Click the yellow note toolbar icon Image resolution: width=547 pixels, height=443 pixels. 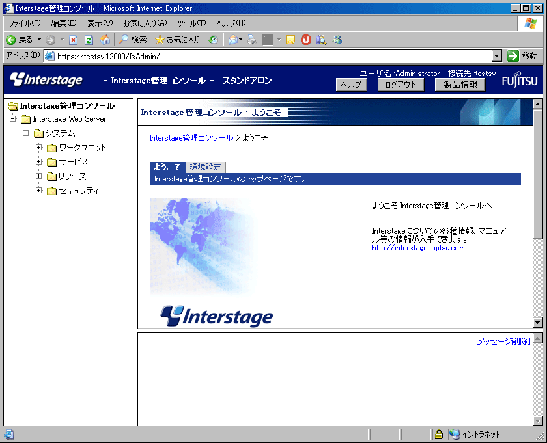coord(290,40)
